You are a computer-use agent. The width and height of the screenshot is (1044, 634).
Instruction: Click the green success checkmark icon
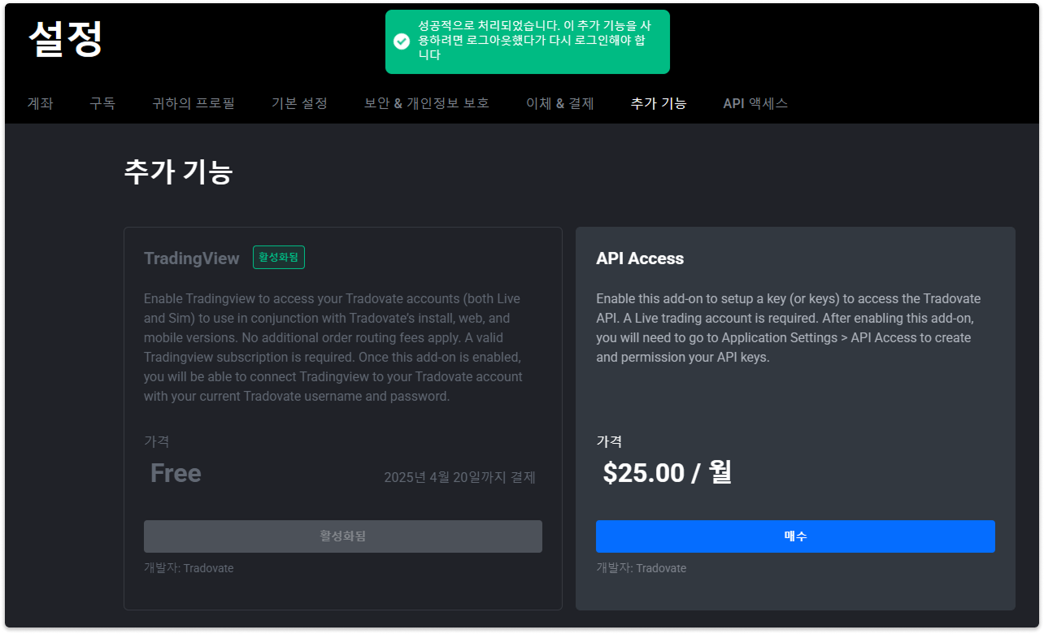point(401,41)
